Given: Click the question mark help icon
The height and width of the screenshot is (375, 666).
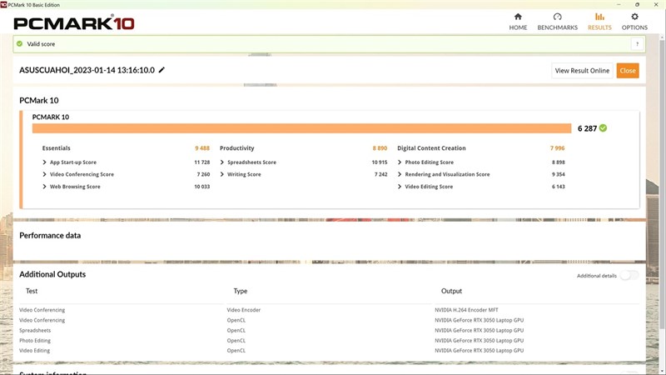Looking at the screenshot, I should coord(637,44).
